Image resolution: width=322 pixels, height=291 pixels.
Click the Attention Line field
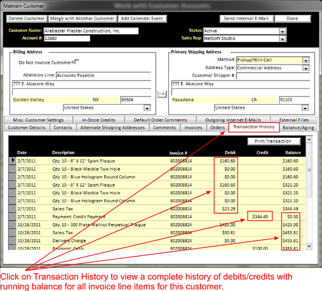[103, 76]
